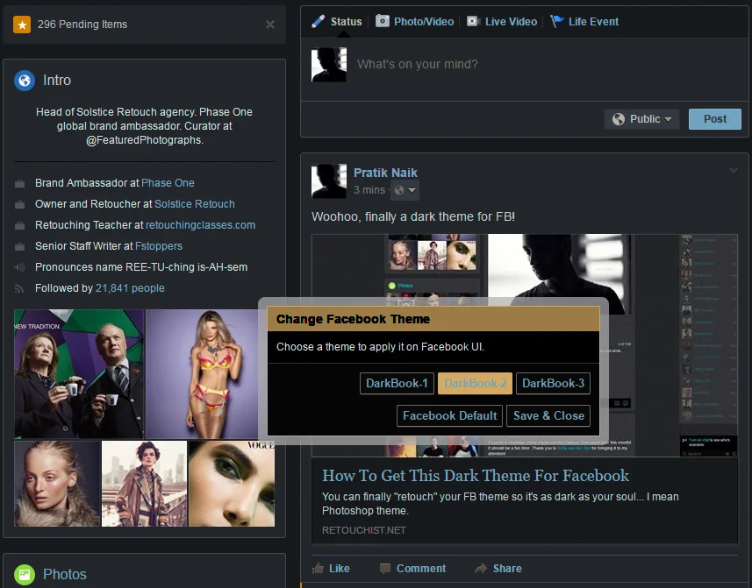Open the post privacy globe dropdown
The height and width of the screenshot is (588, 752).
(x=405, y=190)
